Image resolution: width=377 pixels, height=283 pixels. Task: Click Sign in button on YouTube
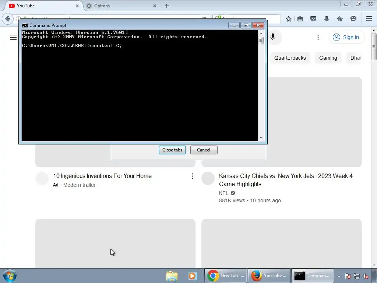click(x=346, y=37)
